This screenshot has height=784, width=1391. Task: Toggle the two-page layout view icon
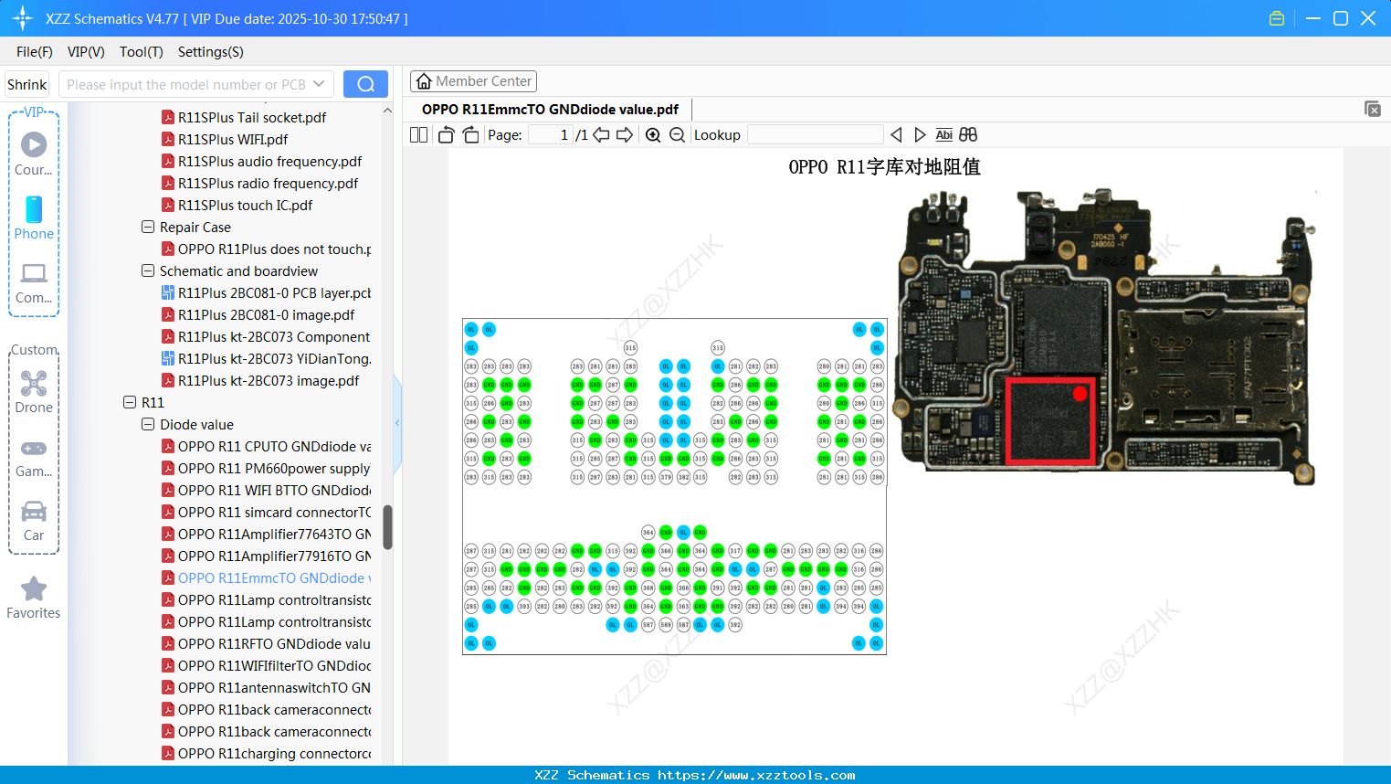click(x=418, y=135)
